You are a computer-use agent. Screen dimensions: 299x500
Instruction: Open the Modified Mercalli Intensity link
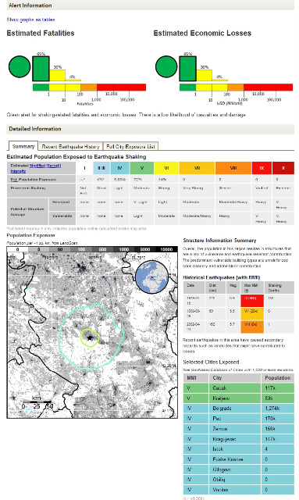36,169
